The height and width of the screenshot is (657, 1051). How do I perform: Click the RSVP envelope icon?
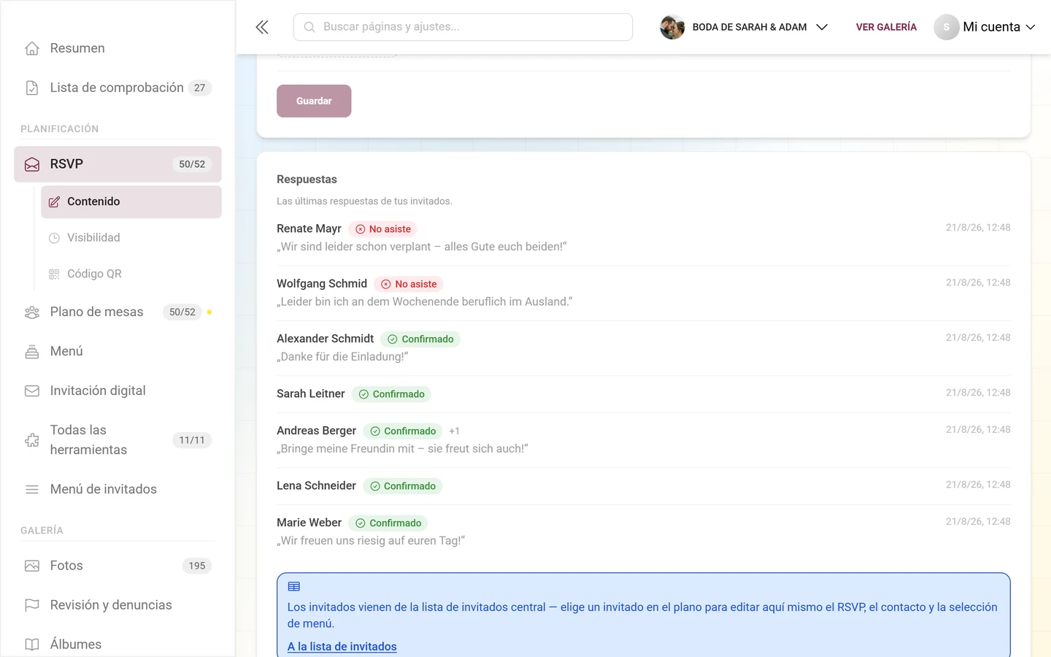coord(32,164)
